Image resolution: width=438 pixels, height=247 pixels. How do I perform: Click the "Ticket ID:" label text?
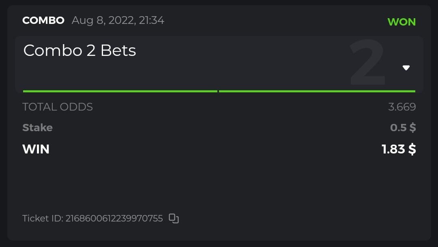pos(42,219)
